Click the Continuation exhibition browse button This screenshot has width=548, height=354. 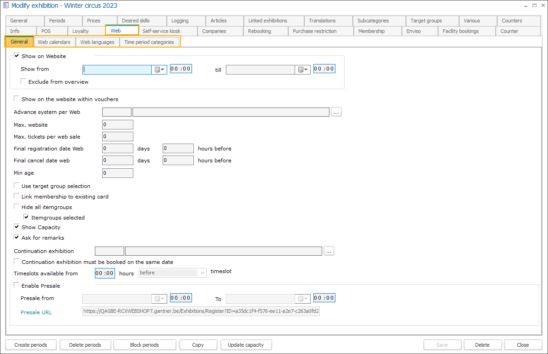[329, 251]
